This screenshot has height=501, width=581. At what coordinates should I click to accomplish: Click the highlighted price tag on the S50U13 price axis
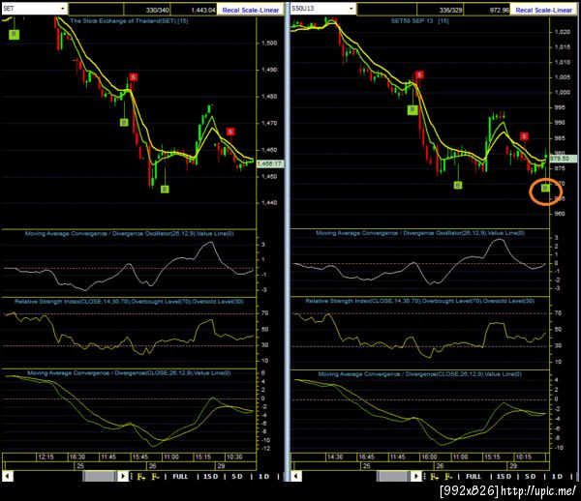(563, 159)
